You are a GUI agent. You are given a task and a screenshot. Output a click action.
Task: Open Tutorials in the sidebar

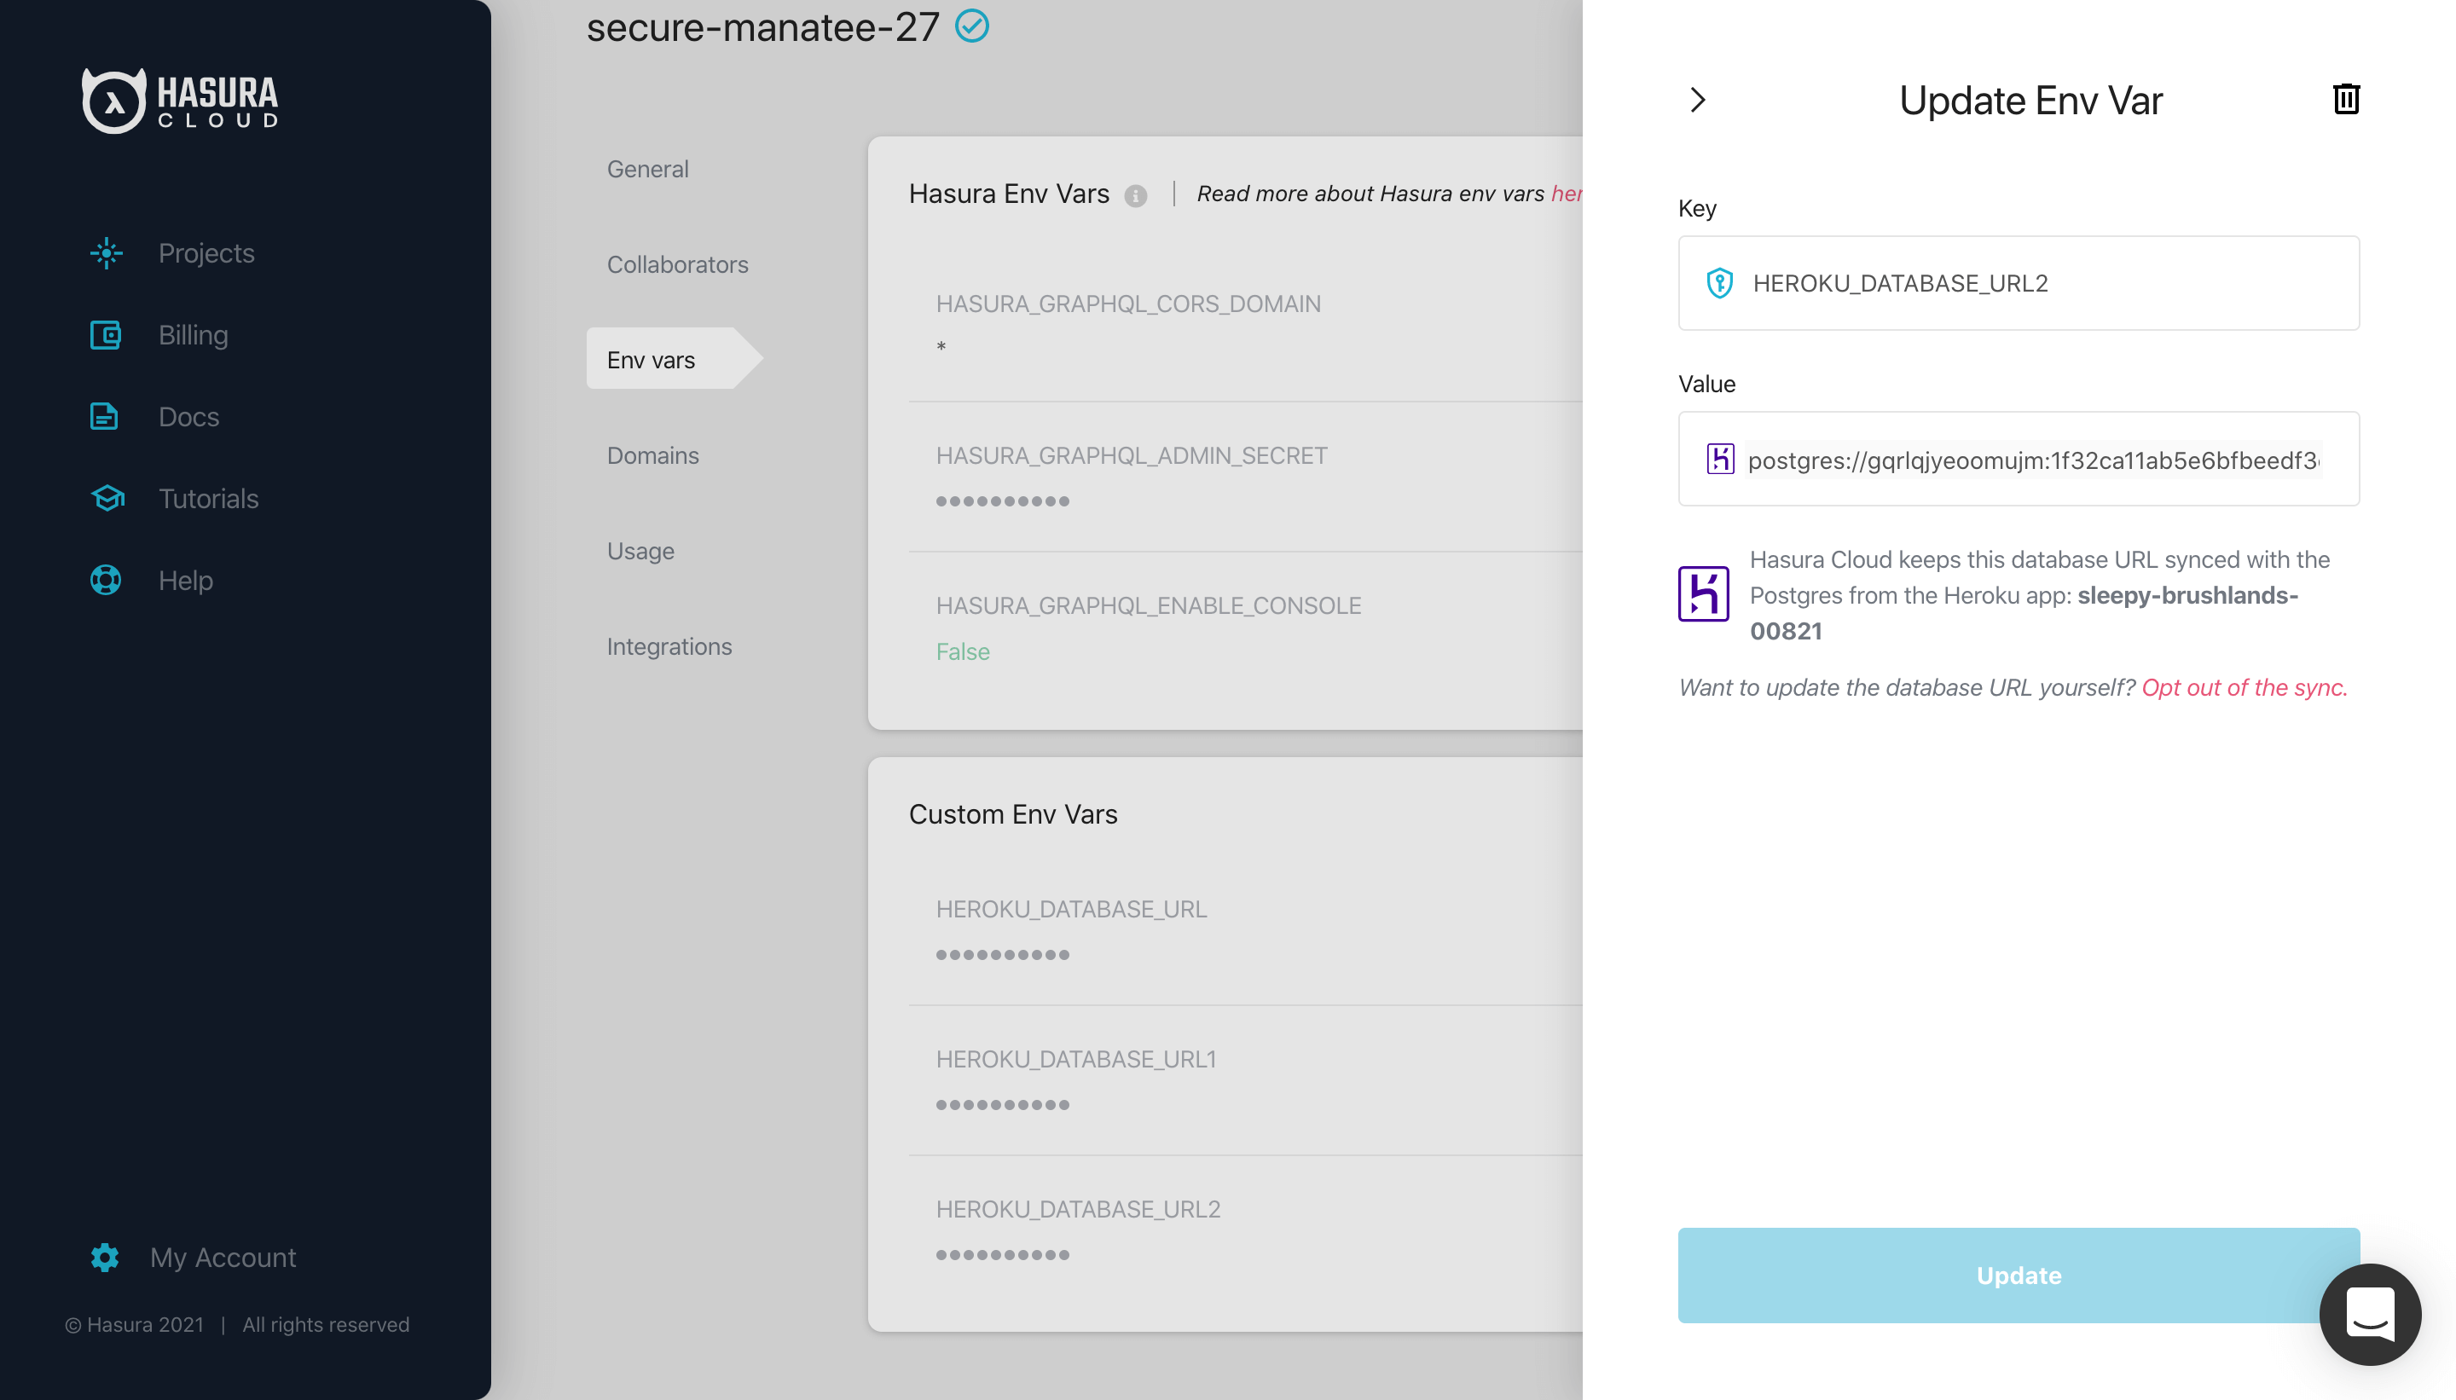[208, 498]
